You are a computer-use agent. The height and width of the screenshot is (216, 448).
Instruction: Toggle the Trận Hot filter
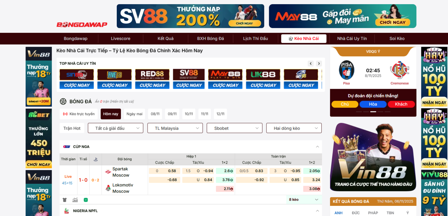tap(72, 128)
